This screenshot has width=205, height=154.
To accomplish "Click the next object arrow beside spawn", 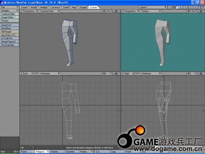I will 172,7.
